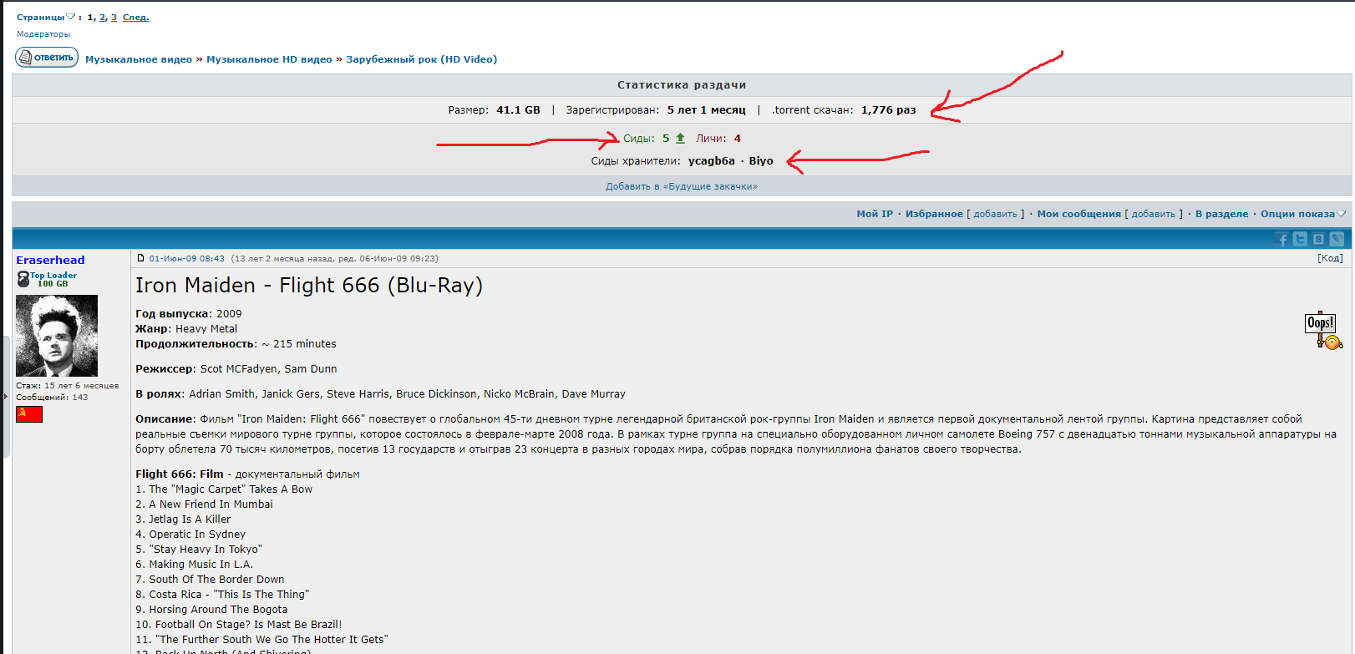The image size is (1355, 654).
Task: Share the post on Facebook
Action: [x=1282, y=240]
